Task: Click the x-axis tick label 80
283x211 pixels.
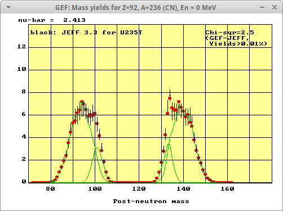Action: tap(50, 188)
